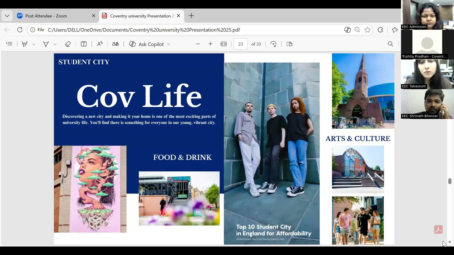
Task: Click the Top 10 Student City caption
Action: coord(273,230)
